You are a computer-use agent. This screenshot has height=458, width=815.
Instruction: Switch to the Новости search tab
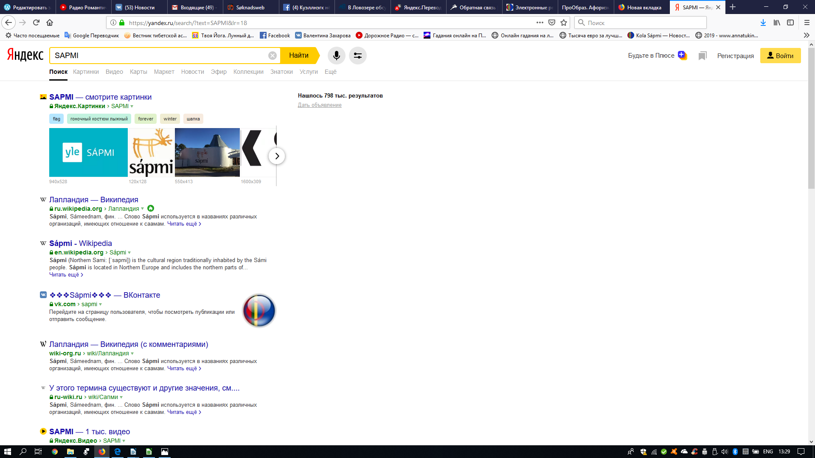point(192,72)
